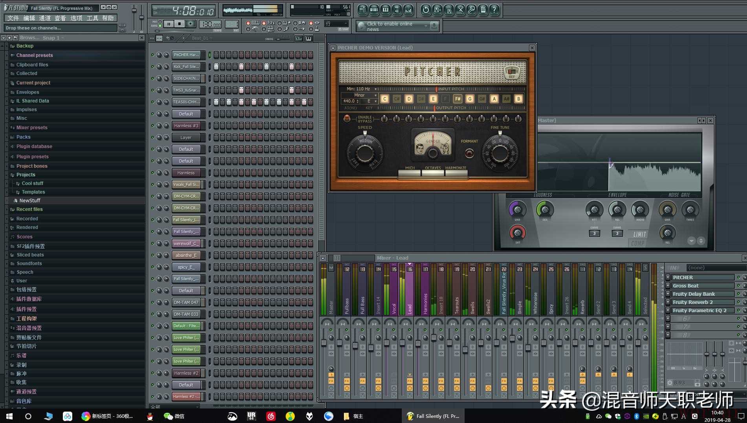Open the mixer window toolbar icon
This screenshot has height=423, width=747.
[x=408, y=10]
